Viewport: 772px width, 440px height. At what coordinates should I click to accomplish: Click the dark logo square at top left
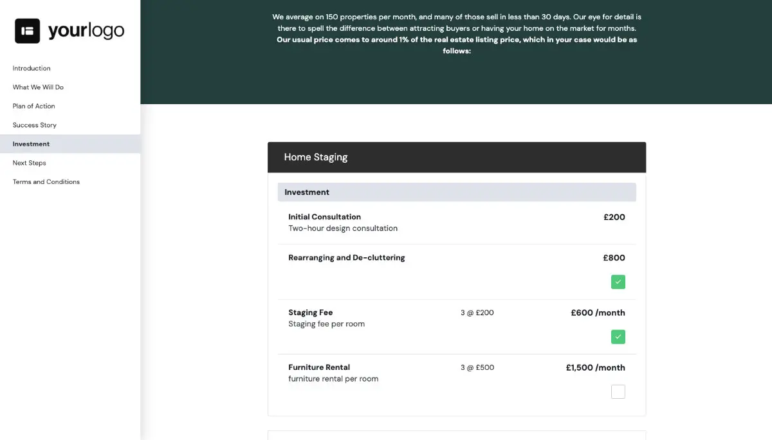[x=26, y=30]
